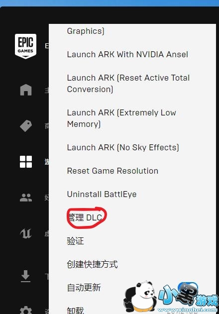Open the Unreal Engine section icon
Screen dimensions: 219x314
pos(26,233)
